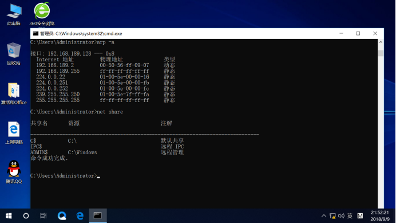Open Microsoft Edge from the taskbar
Viewport: 396px width, 223px height.
(80, 216)
